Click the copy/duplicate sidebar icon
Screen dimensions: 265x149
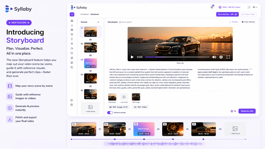(72, 67)
